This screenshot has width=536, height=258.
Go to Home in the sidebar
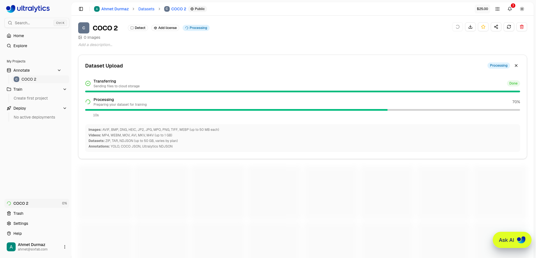tap(37, 36)
